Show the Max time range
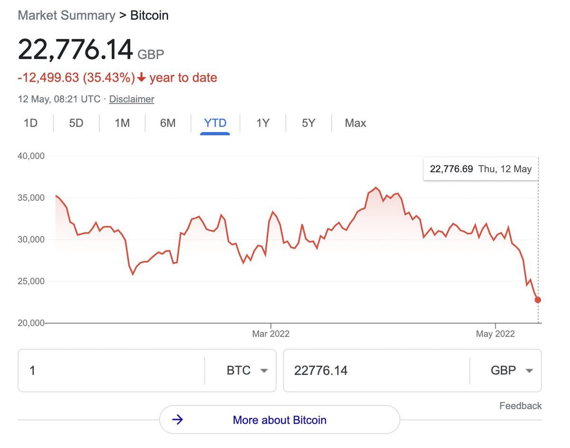Viewport: 570px width, 448px height. [355, 123]
